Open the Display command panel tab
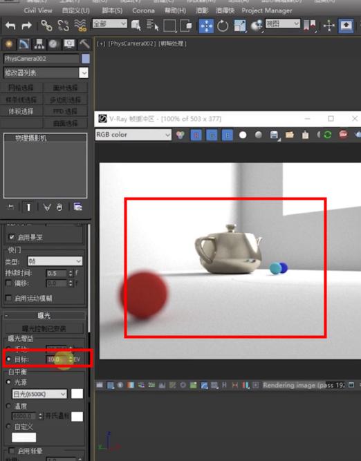The width and height of the screenshot is (361, 461). click(69, 44)
